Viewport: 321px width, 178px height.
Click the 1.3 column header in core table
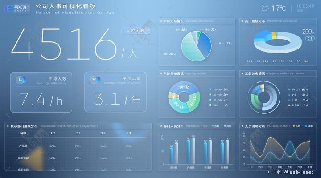click(x=53, y=133)
